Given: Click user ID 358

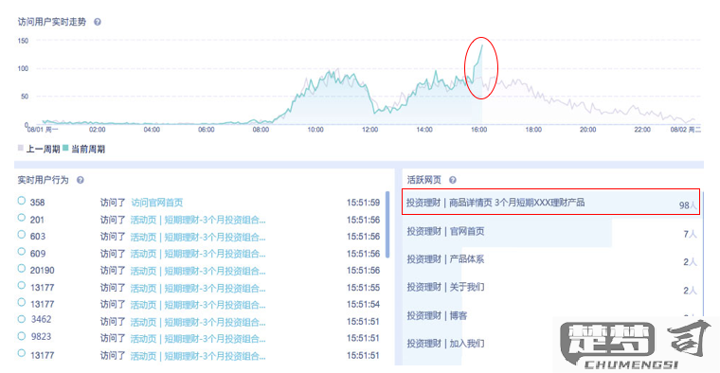Looking at the screenshot, I should click(37, 203).
